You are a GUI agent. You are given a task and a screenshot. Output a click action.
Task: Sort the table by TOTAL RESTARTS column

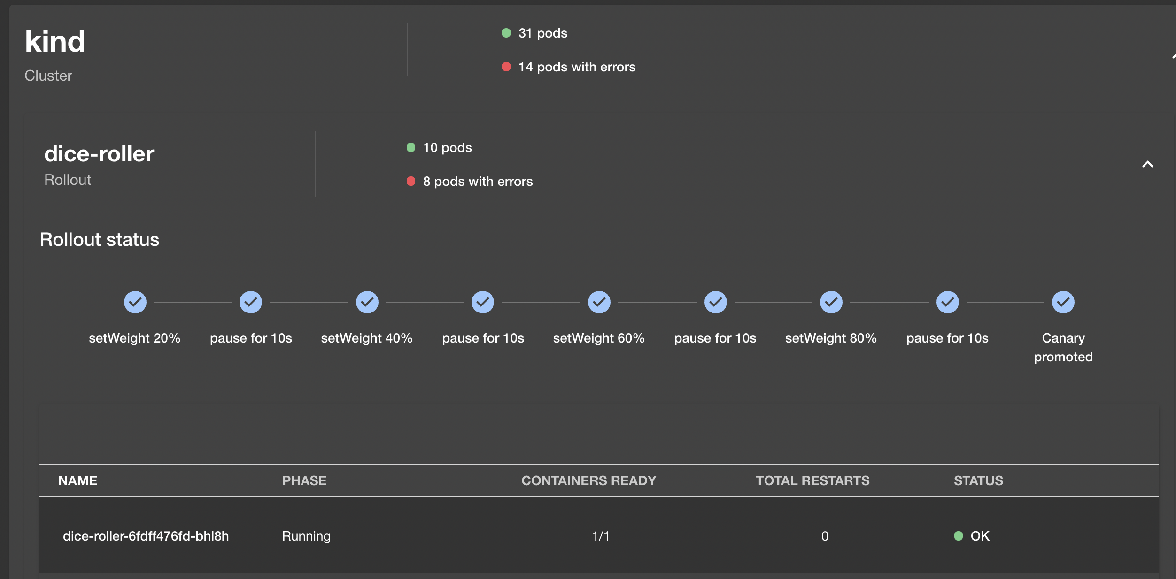[x=812, y=480]
